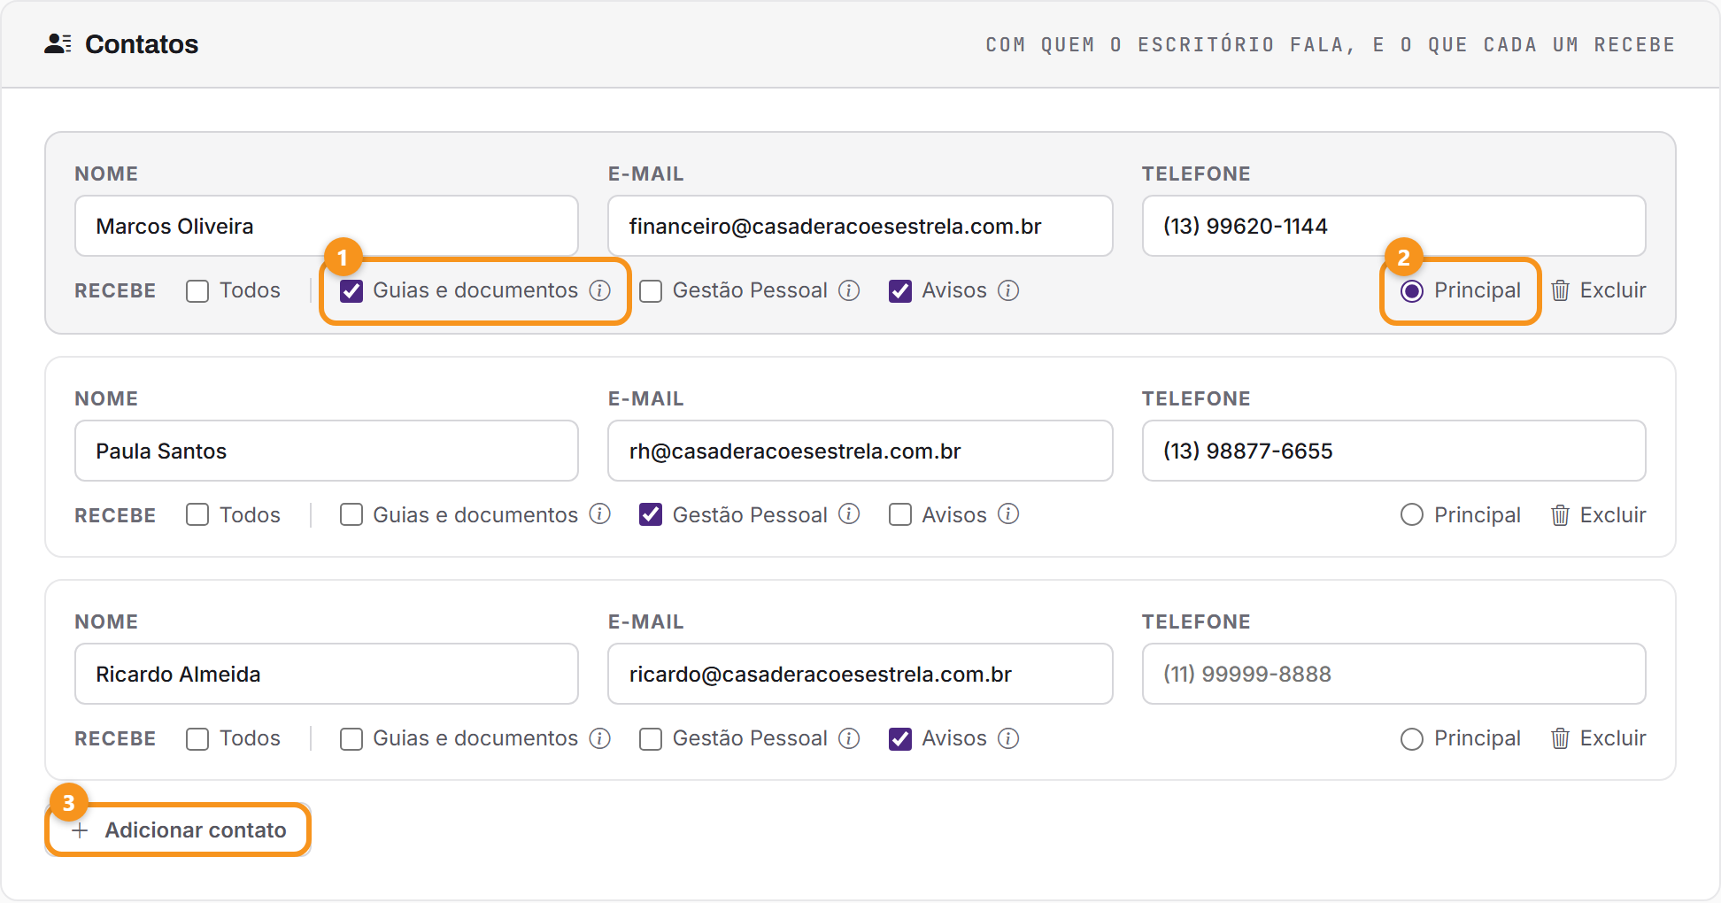Edit the email ricardo@casaderacoesestrela.com.br
The width and height of the screenshot is (1721, 903).
[860, 674]
